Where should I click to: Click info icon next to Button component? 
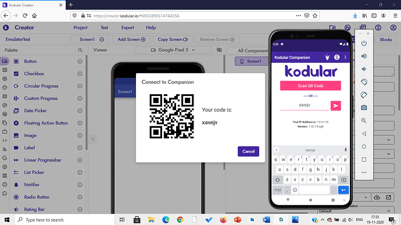[x=80, y=62]
